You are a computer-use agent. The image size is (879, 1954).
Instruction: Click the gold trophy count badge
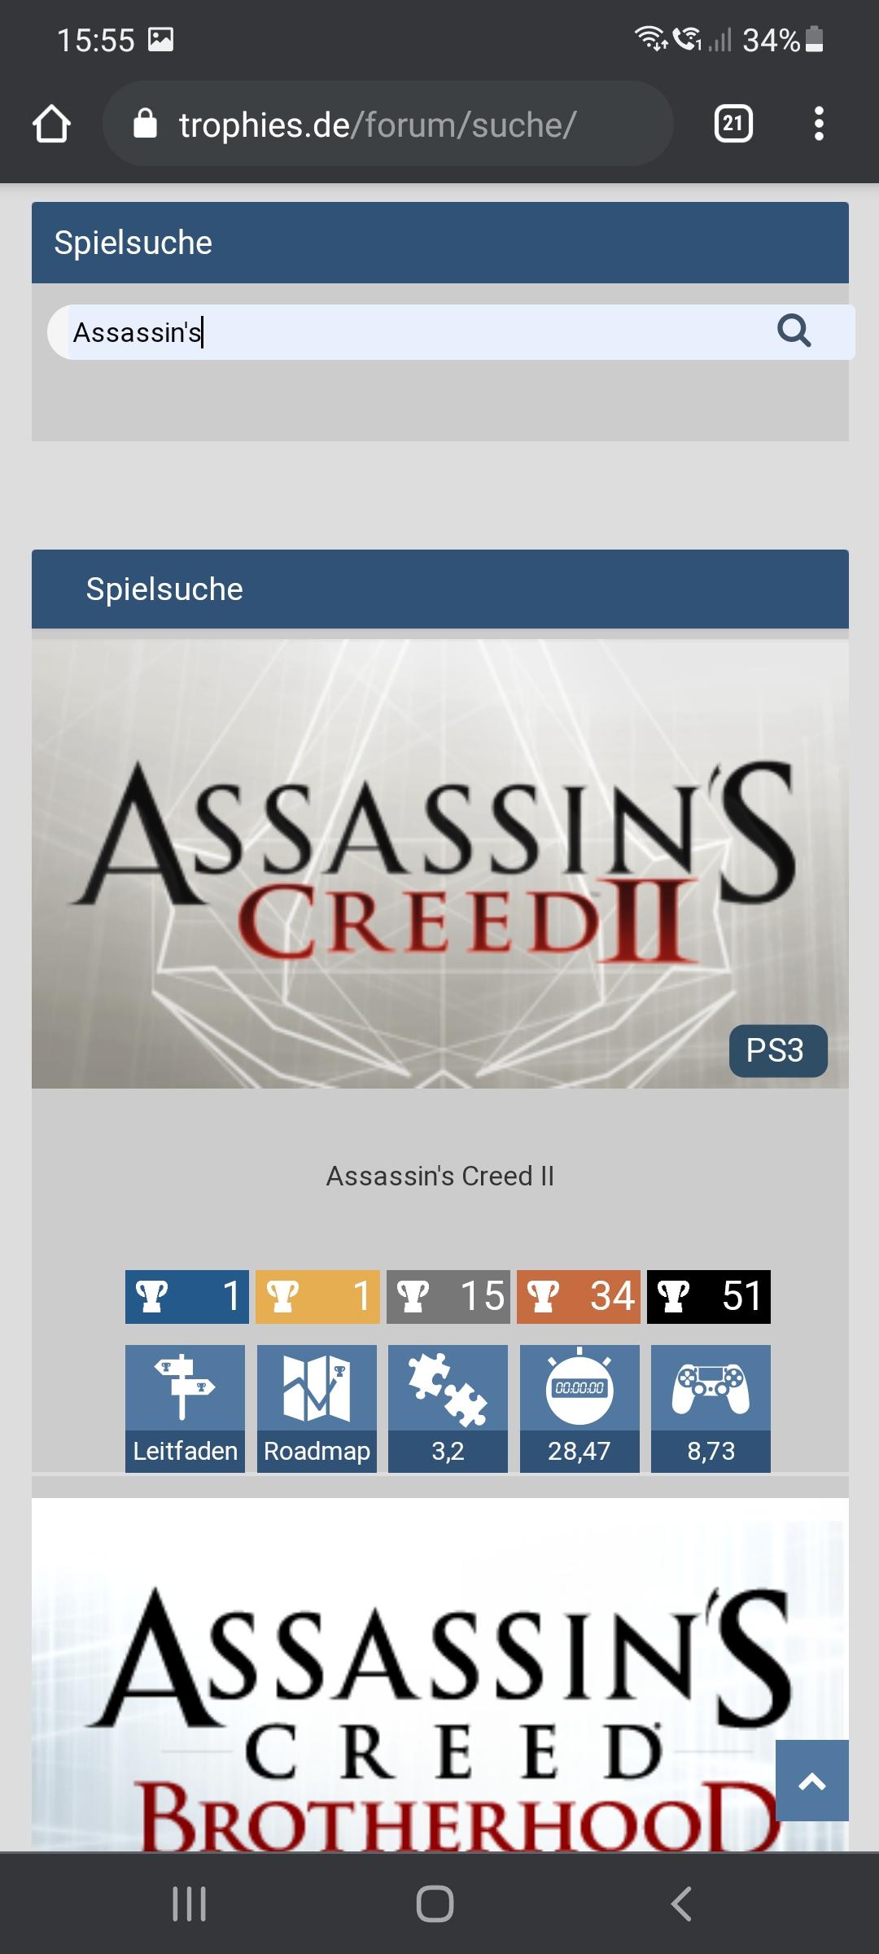[x=317, y=1296]
